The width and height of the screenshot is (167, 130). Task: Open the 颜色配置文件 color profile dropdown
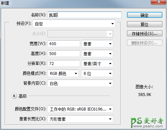80,109
